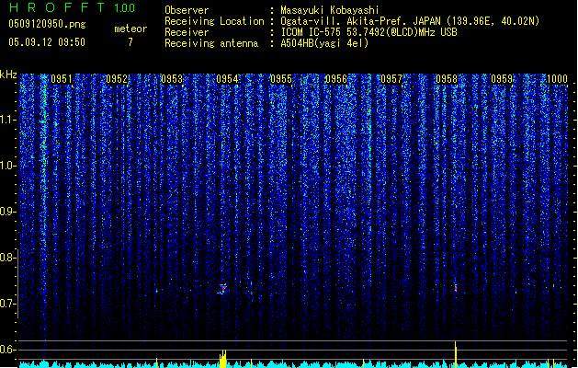The image size is (578, 368).
Task: Click the meteor count value 7
Action: click(130, 42)
